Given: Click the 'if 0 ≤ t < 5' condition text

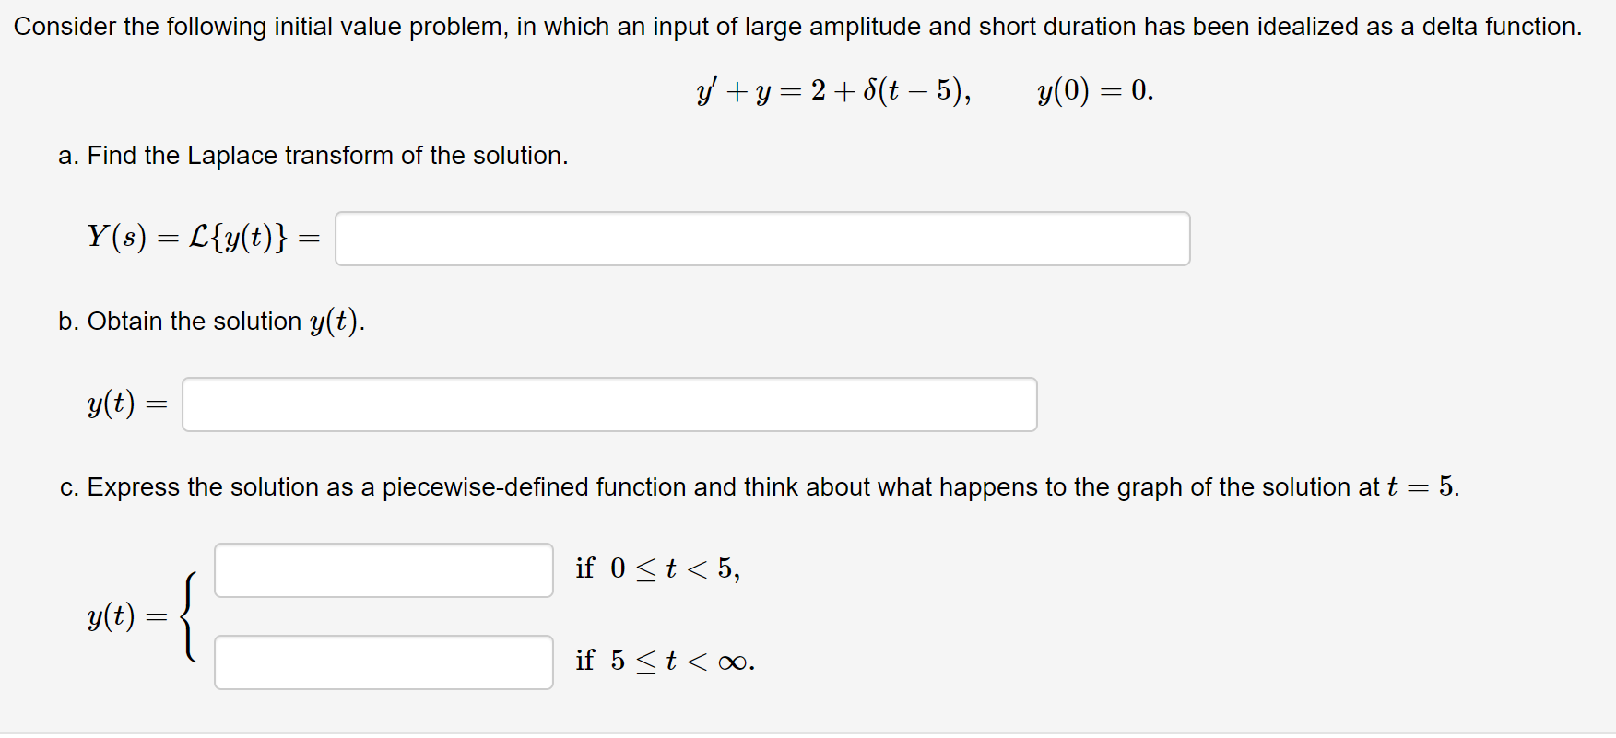Looking at the screenshot, I should click(658, 568).
